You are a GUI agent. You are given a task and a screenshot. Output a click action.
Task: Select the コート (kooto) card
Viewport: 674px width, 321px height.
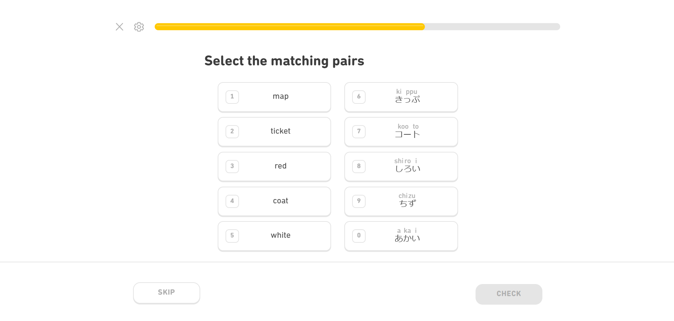pos(408,132)
